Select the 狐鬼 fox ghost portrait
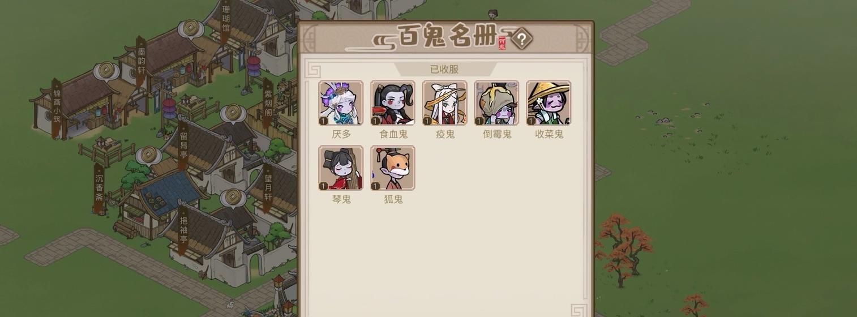857x317 pixels. [393, 168]
